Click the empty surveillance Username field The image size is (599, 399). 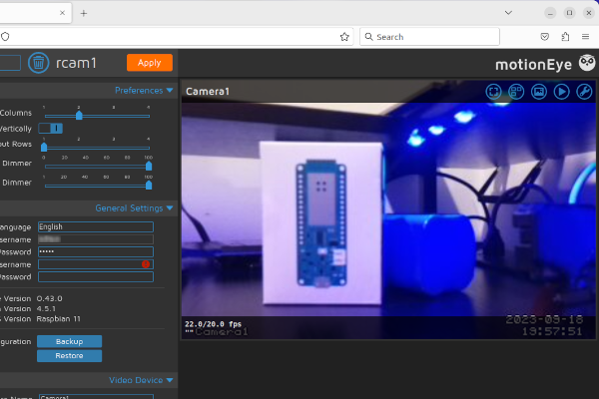96,264
